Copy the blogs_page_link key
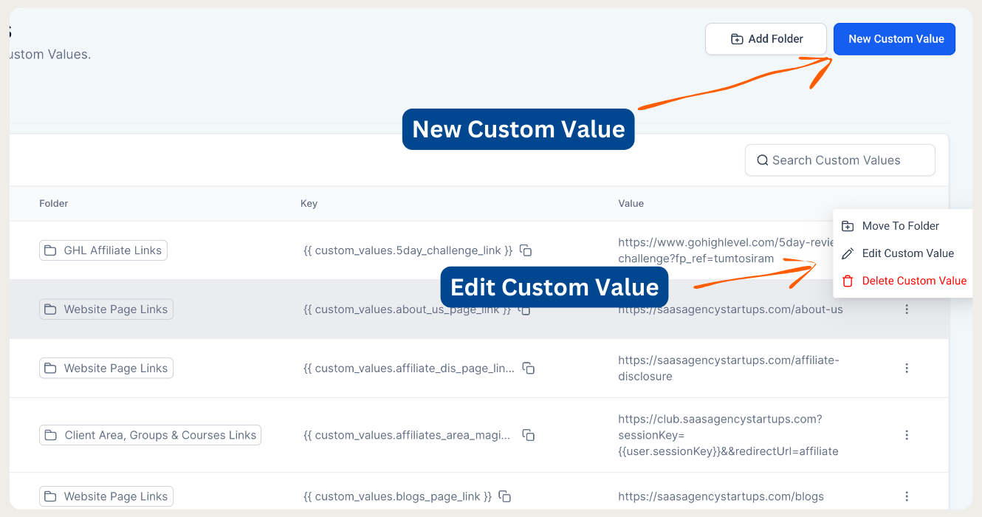982x517 pixels. click(505, 496)
